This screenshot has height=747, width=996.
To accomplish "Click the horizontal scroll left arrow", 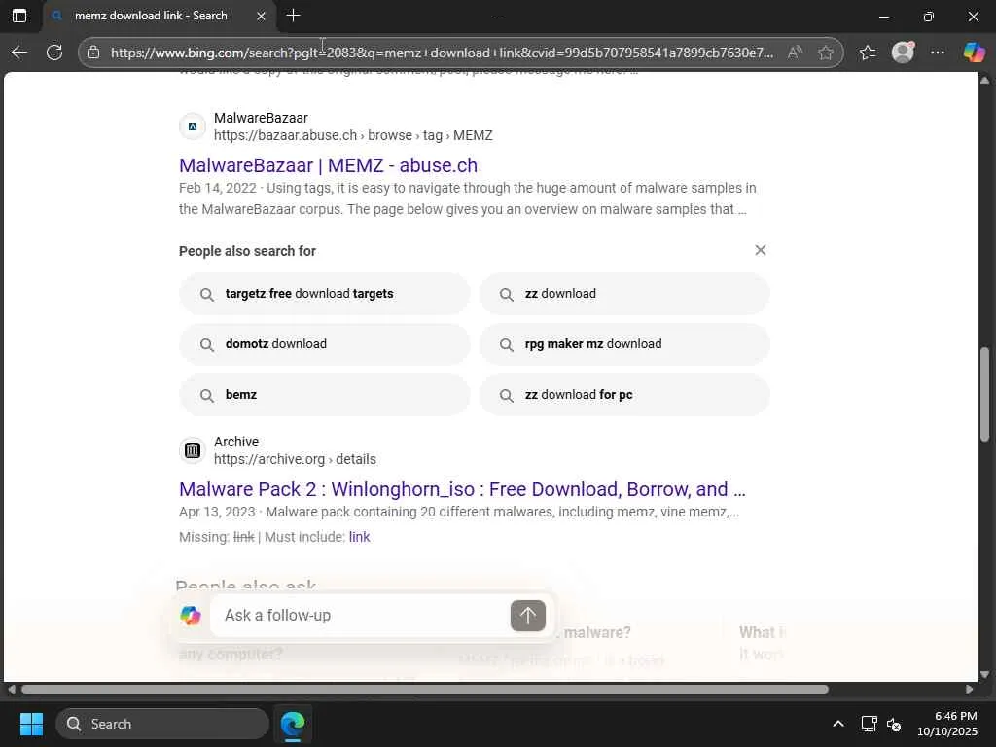I will [x=12, y=690].
